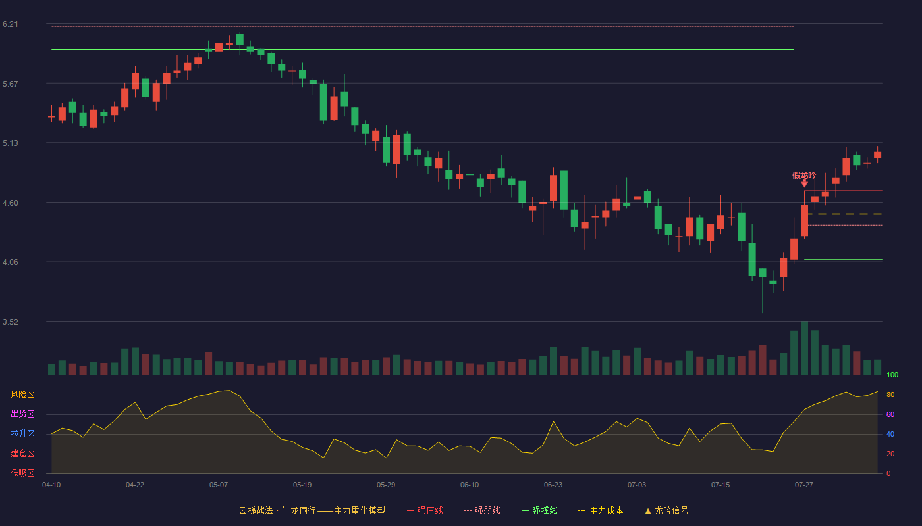This screenshot has height=526, width=922.
Task: Click the 07-27 date label
Action: coord(804,485)
